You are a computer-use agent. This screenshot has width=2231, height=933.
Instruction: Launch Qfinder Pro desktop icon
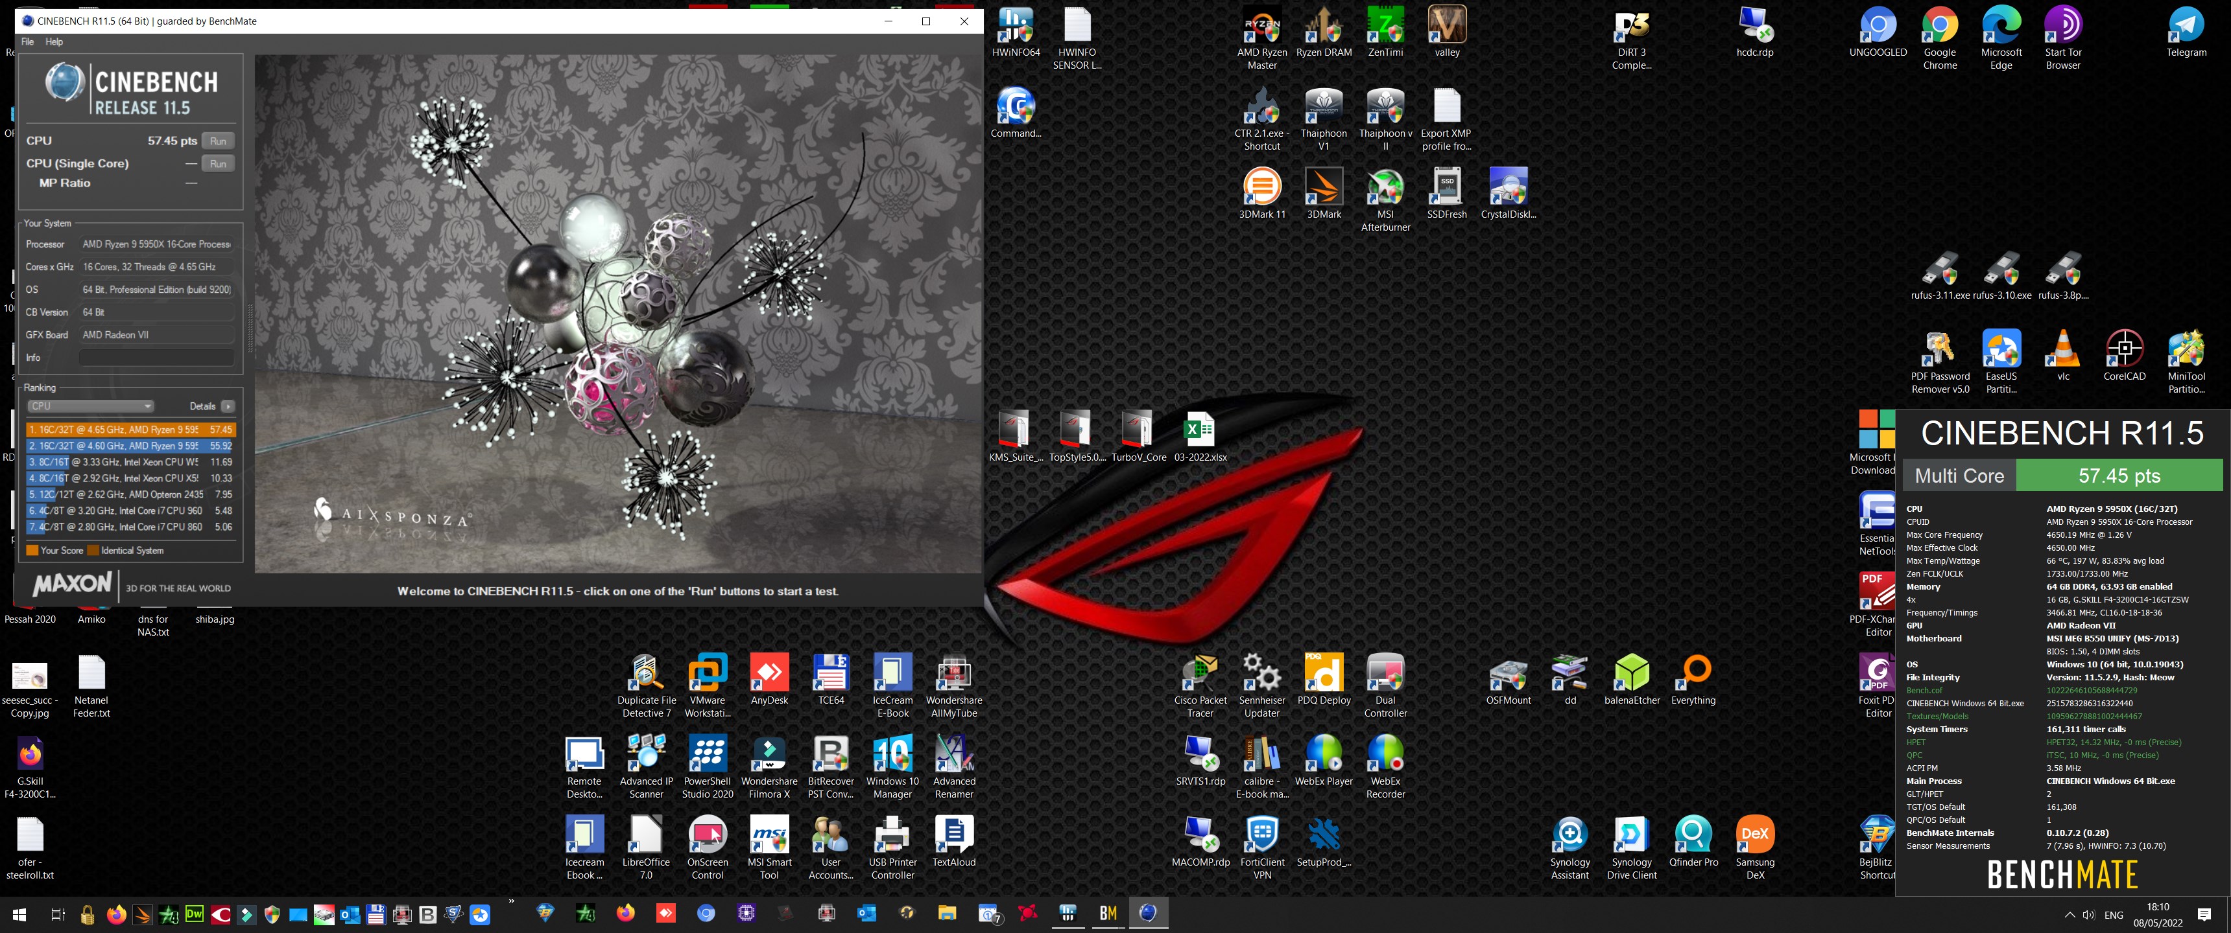[1692, 841]
